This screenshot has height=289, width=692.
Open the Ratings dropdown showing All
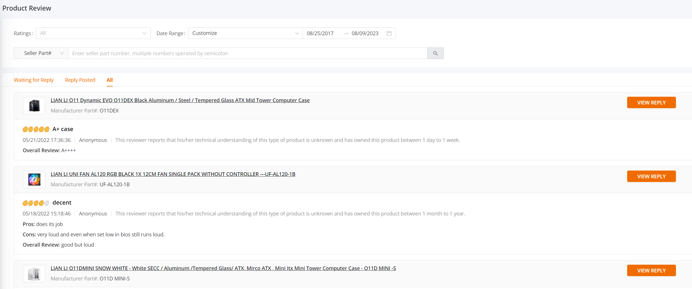click(x=93, y=33)
